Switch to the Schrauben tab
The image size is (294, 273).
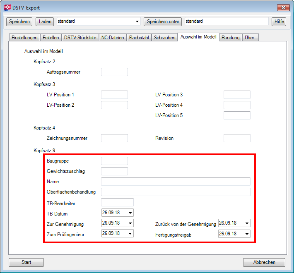coord(165,38)
